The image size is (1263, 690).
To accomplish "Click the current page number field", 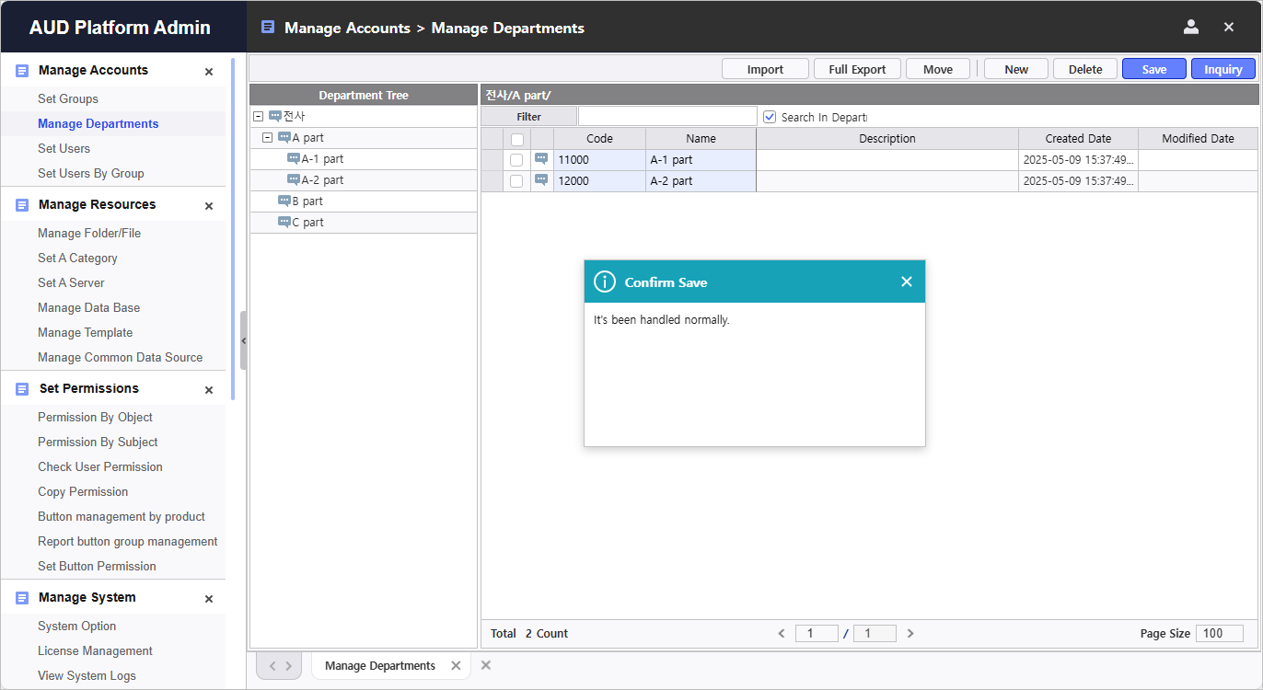I will coord(817,633).
